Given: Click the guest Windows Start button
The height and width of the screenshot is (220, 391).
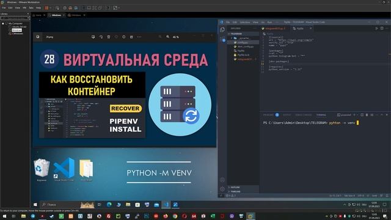Looking at the screenshot, I should pyautogui.click(x=35, y=205).
